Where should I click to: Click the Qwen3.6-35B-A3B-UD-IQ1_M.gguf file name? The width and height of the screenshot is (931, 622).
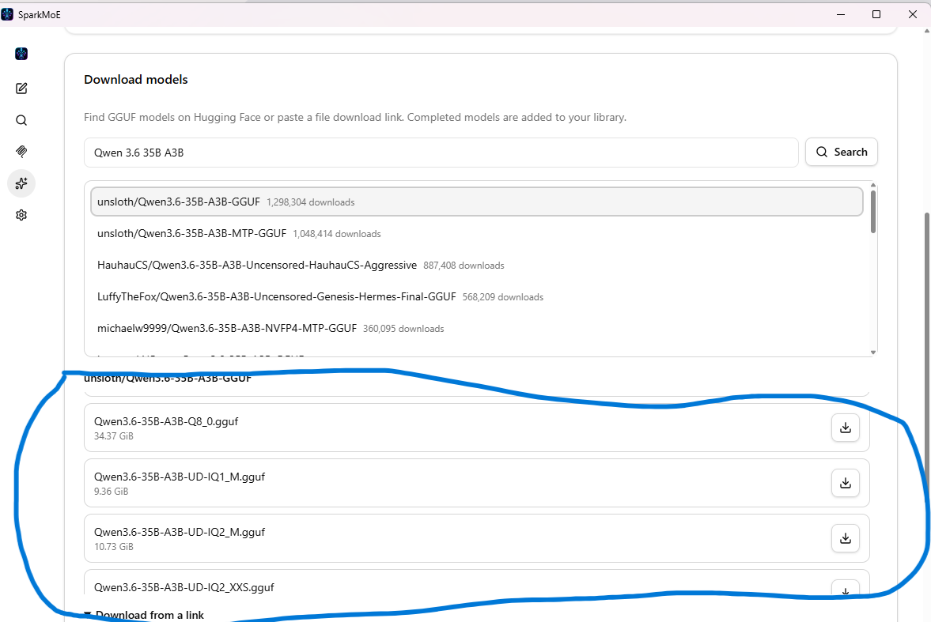[180, 477]
